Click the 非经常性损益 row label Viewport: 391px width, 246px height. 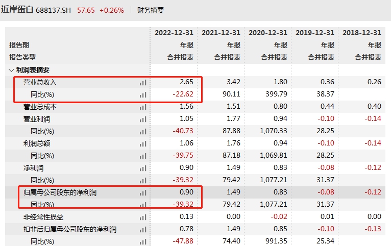tap(43, 217)
